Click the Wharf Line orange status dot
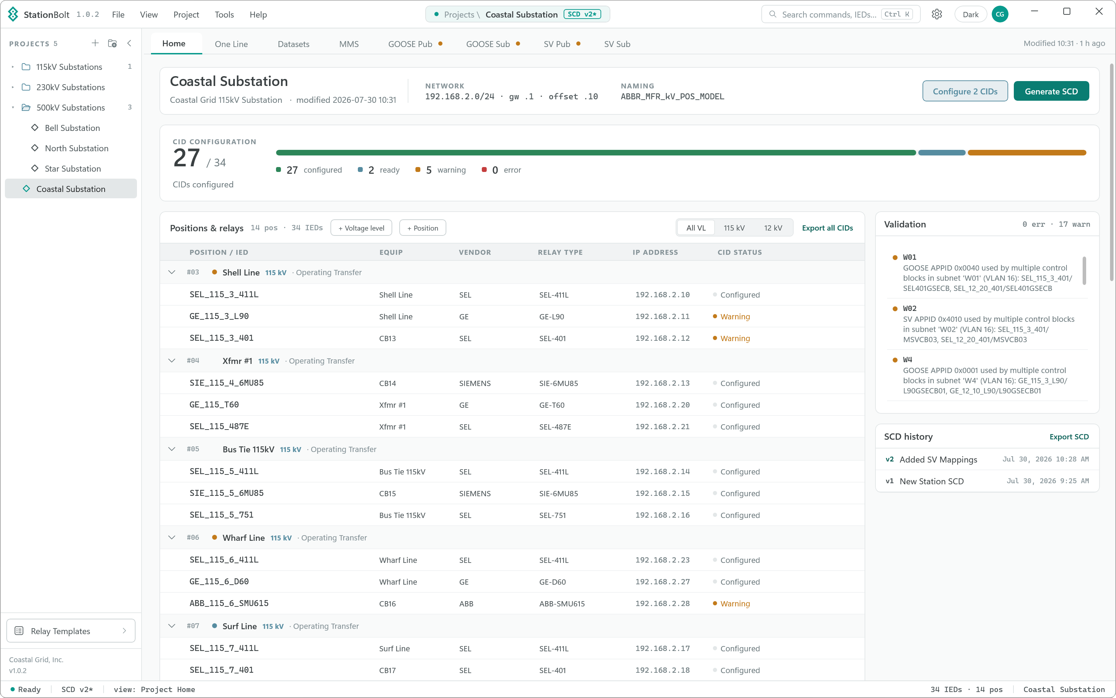The height and width of the screenshot is (698, 1116). click(x=214, y=537)
